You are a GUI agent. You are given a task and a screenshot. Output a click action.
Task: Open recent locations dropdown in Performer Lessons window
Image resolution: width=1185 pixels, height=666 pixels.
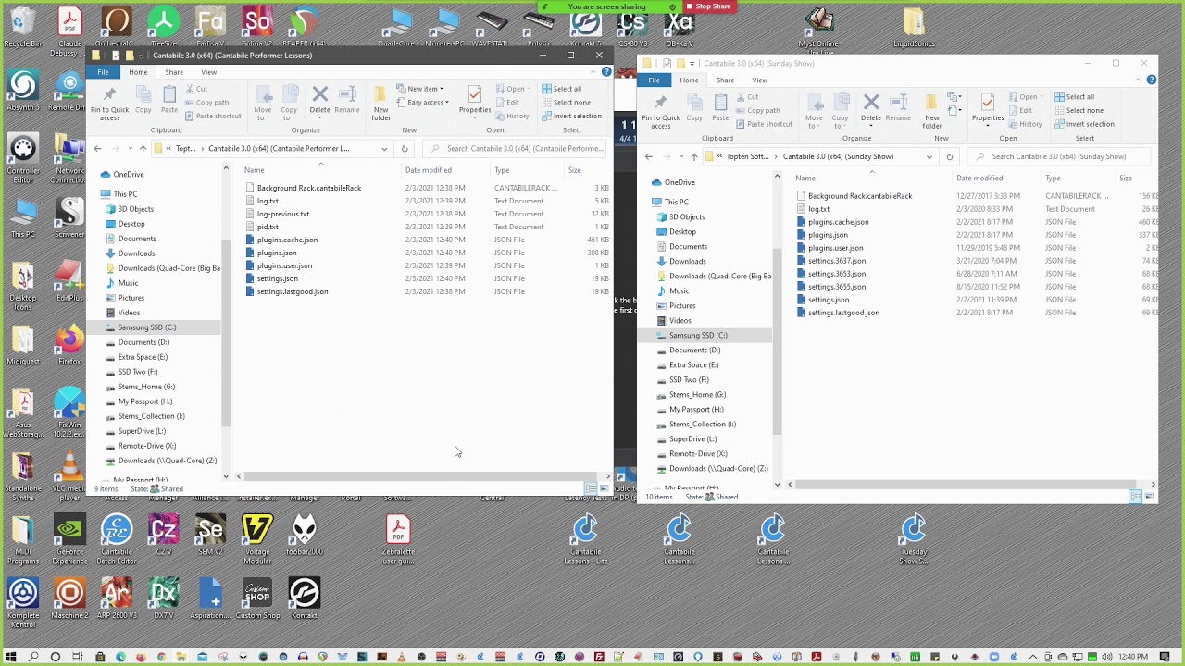click(131, 148)
